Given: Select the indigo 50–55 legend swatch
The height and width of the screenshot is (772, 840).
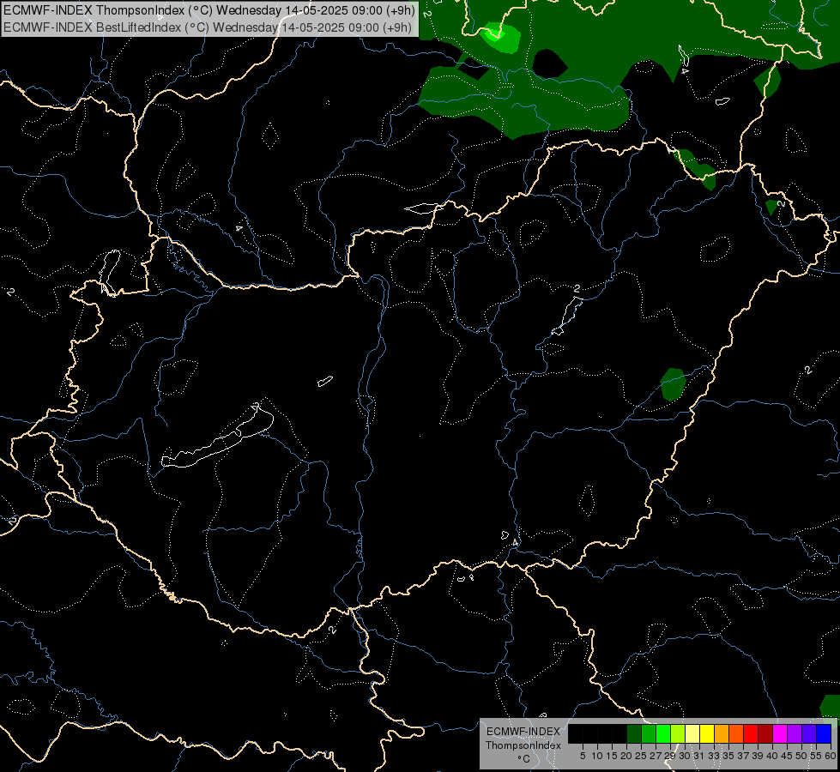Looking at the screenshot, I should (809, 733).
